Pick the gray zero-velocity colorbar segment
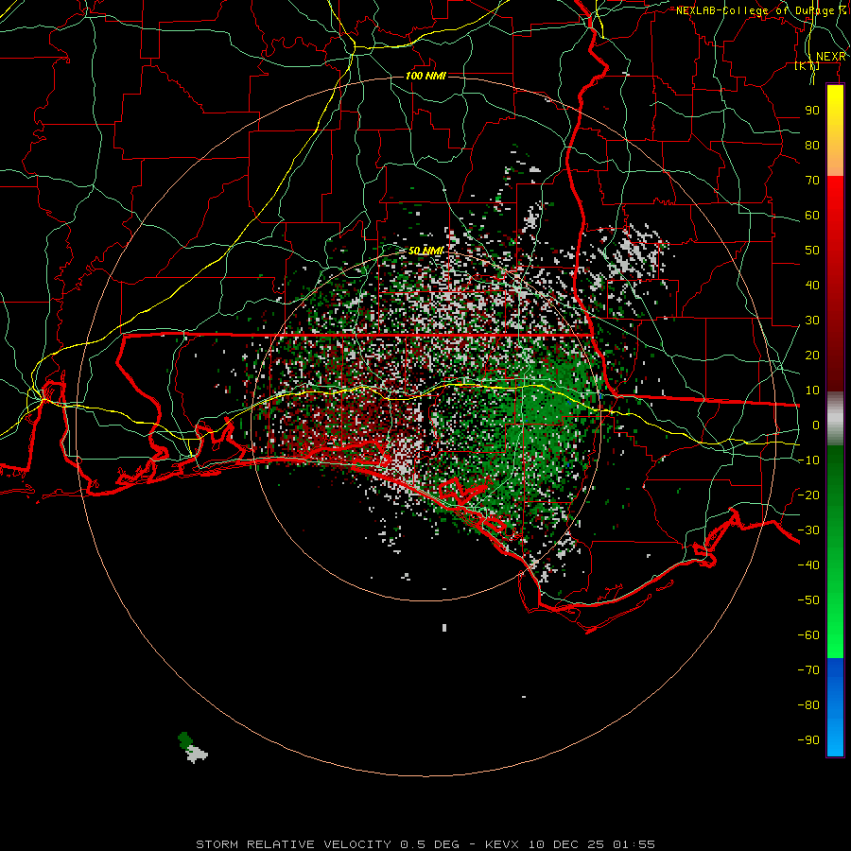This screenshot has width=851, height=851. pos(835,419)
